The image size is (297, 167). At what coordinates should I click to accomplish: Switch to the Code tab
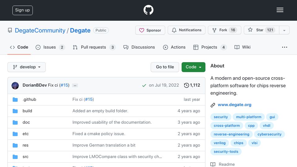(x=19, y=47)
